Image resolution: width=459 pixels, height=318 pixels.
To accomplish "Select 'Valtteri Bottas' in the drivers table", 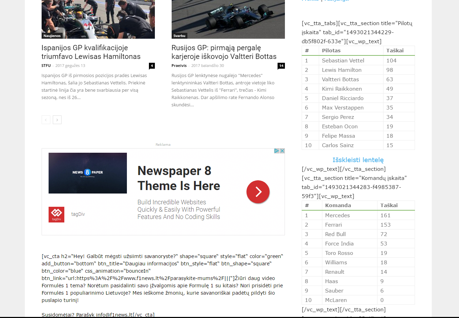I will pos(340,79).
